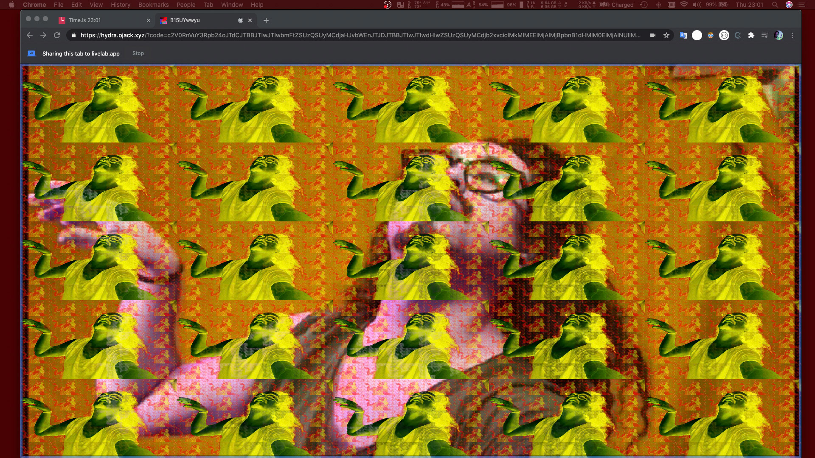The width and height of the screenshot is (815, 458).
Task: Reload the hydra page
Action: click(x=57, y=35)
